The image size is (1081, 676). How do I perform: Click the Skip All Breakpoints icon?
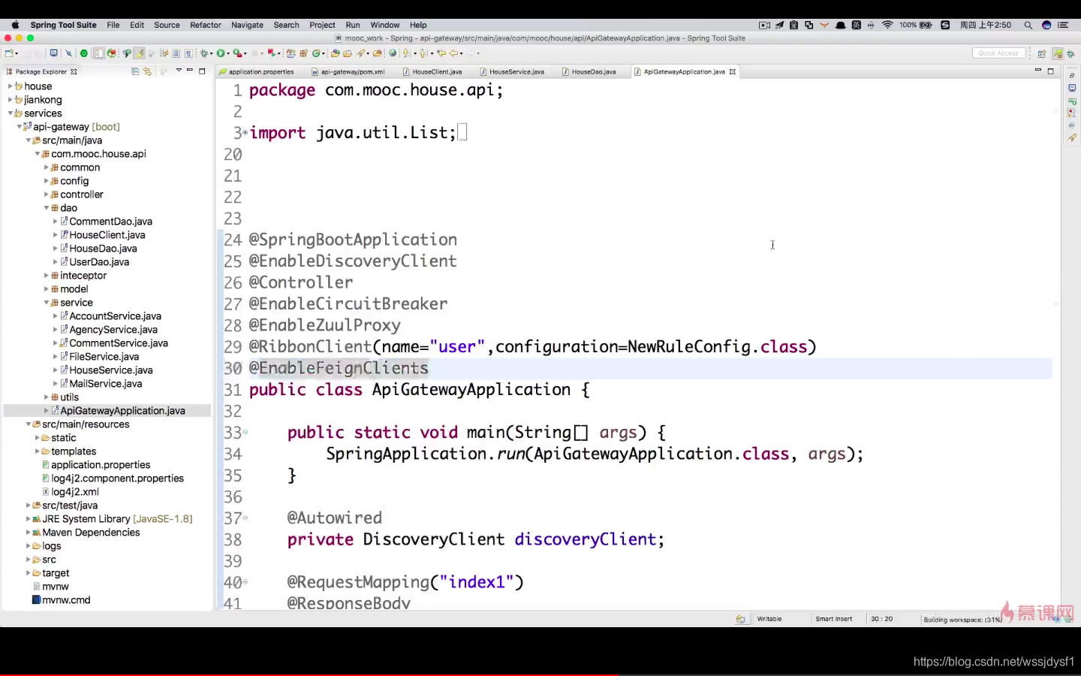(68, 53)
